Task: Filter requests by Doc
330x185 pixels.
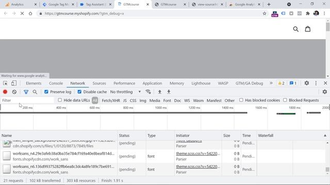Action: click(177, 101)
